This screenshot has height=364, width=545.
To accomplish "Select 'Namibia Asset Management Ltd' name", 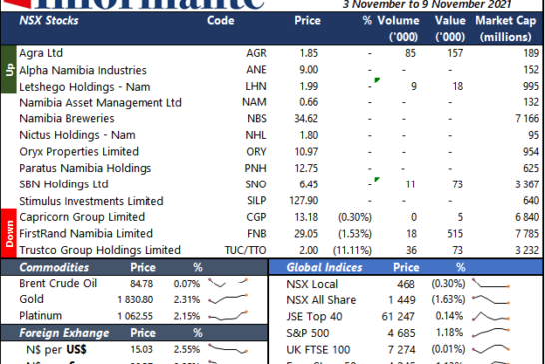I will pyautogui.click(x=100, y=103).
